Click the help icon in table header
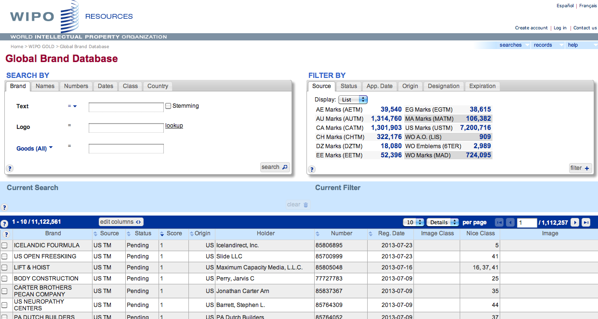598x319 pixels. tap(6, 234)
